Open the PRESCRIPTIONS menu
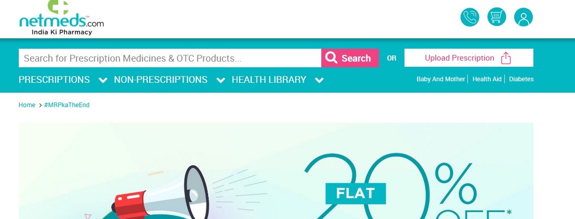This screenshot has width=575, height=219. tap(54, 80)
